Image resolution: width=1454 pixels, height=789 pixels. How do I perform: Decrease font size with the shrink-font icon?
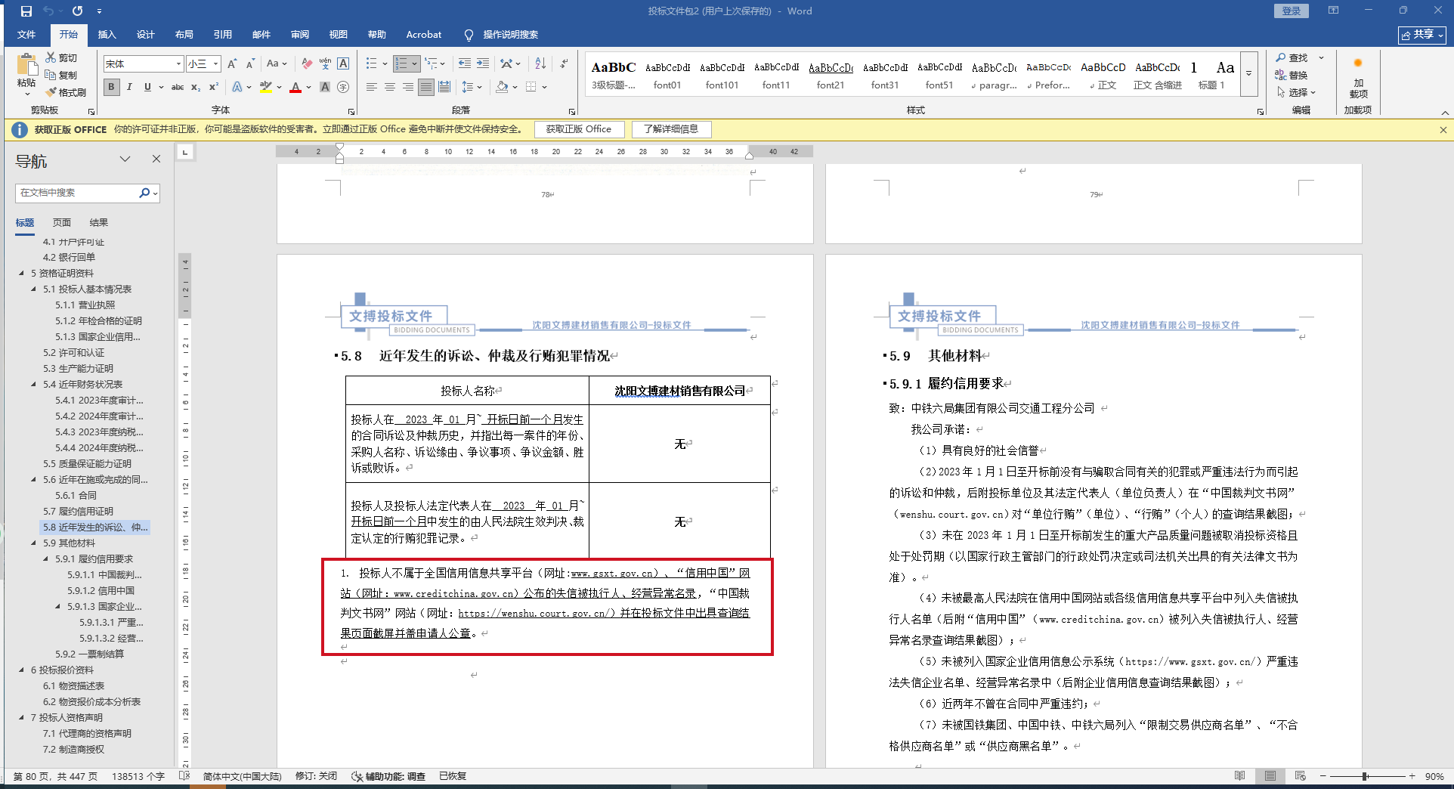click(x=250, y=63)
